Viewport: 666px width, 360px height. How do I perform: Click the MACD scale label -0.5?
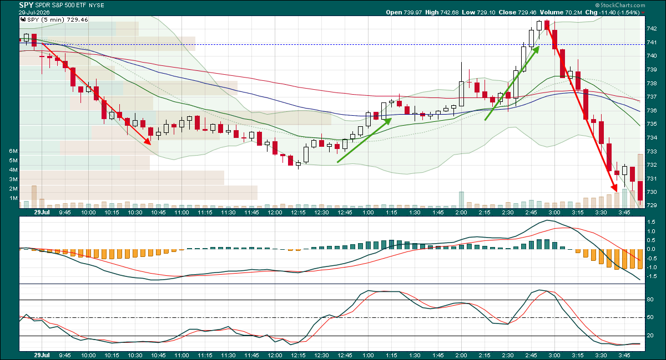pyautogui.click(x=653, y=258)
